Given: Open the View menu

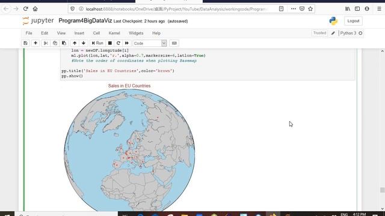Looking at the screenshot, I should point(61,33).
